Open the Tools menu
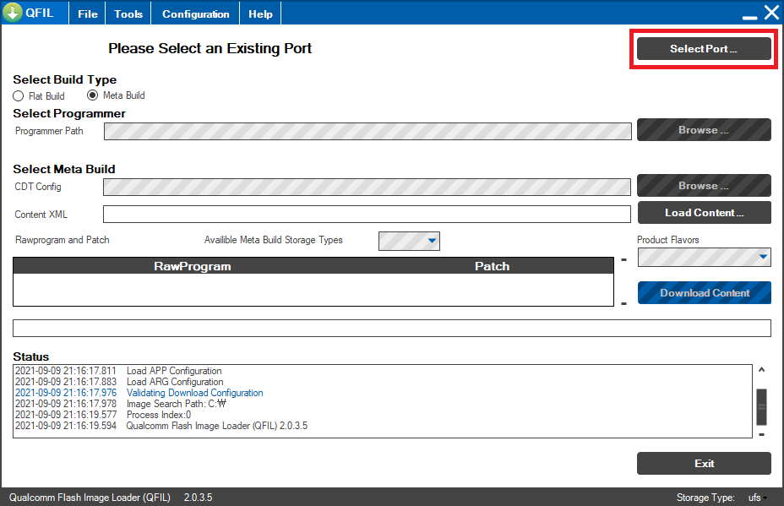784x506 pixels. 128,14
